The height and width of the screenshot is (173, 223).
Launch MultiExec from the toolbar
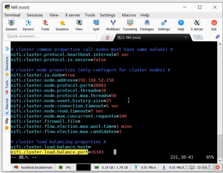click(113, 25)
